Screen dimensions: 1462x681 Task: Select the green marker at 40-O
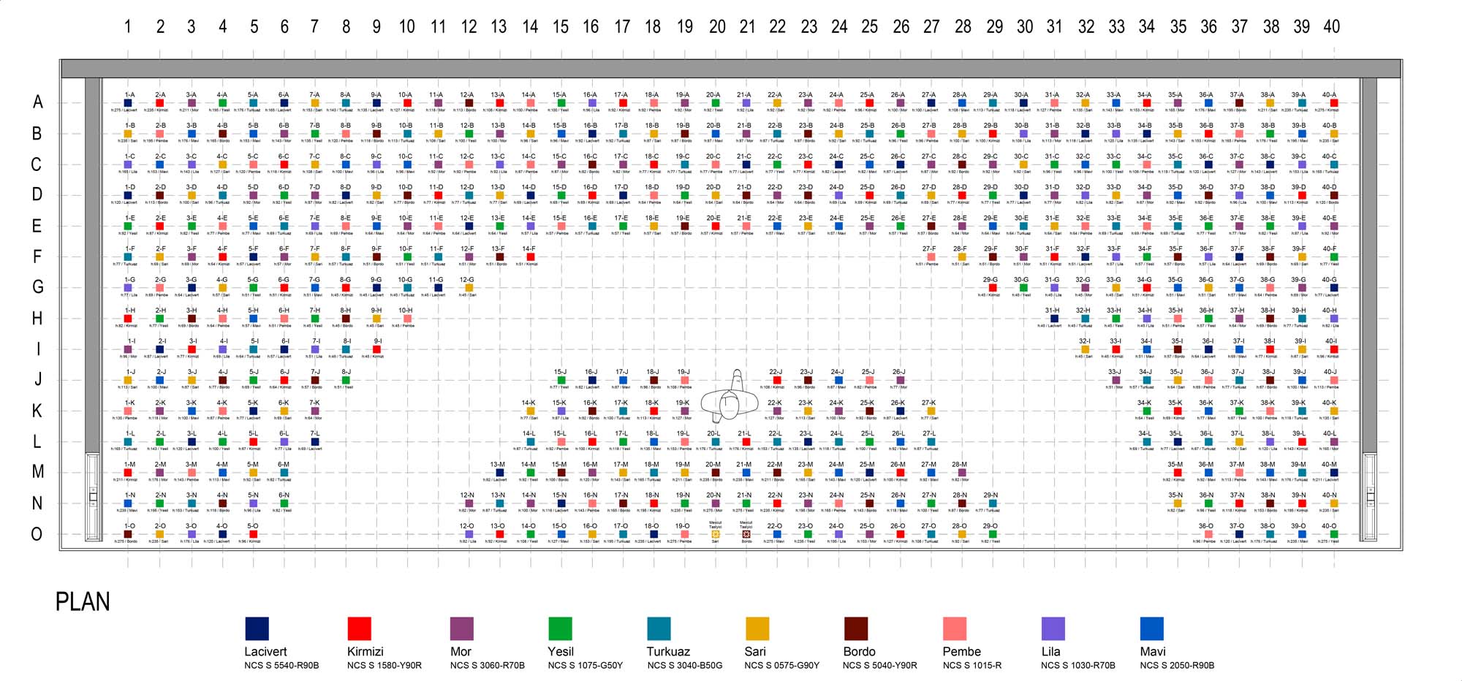click(x=1333, y=534)
